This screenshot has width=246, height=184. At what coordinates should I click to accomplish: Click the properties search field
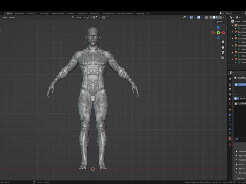click(x=240, y=140)
